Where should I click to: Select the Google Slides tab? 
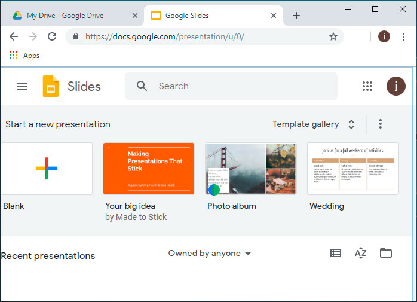coord(213,16)
